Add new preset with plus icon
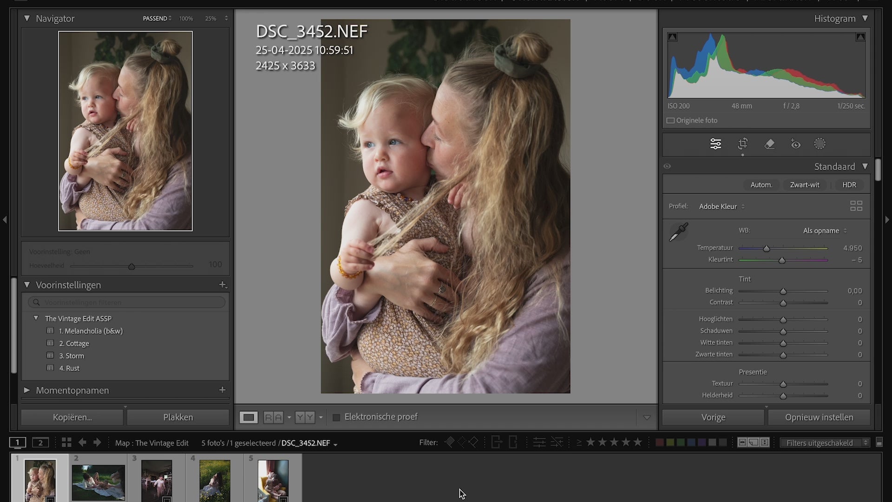 click(223, 284)
